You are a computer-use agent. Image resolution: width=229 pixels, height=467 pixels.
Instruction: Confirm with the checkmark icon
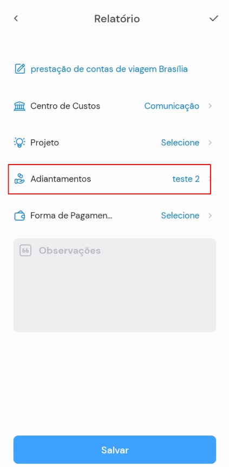point(213,18)
